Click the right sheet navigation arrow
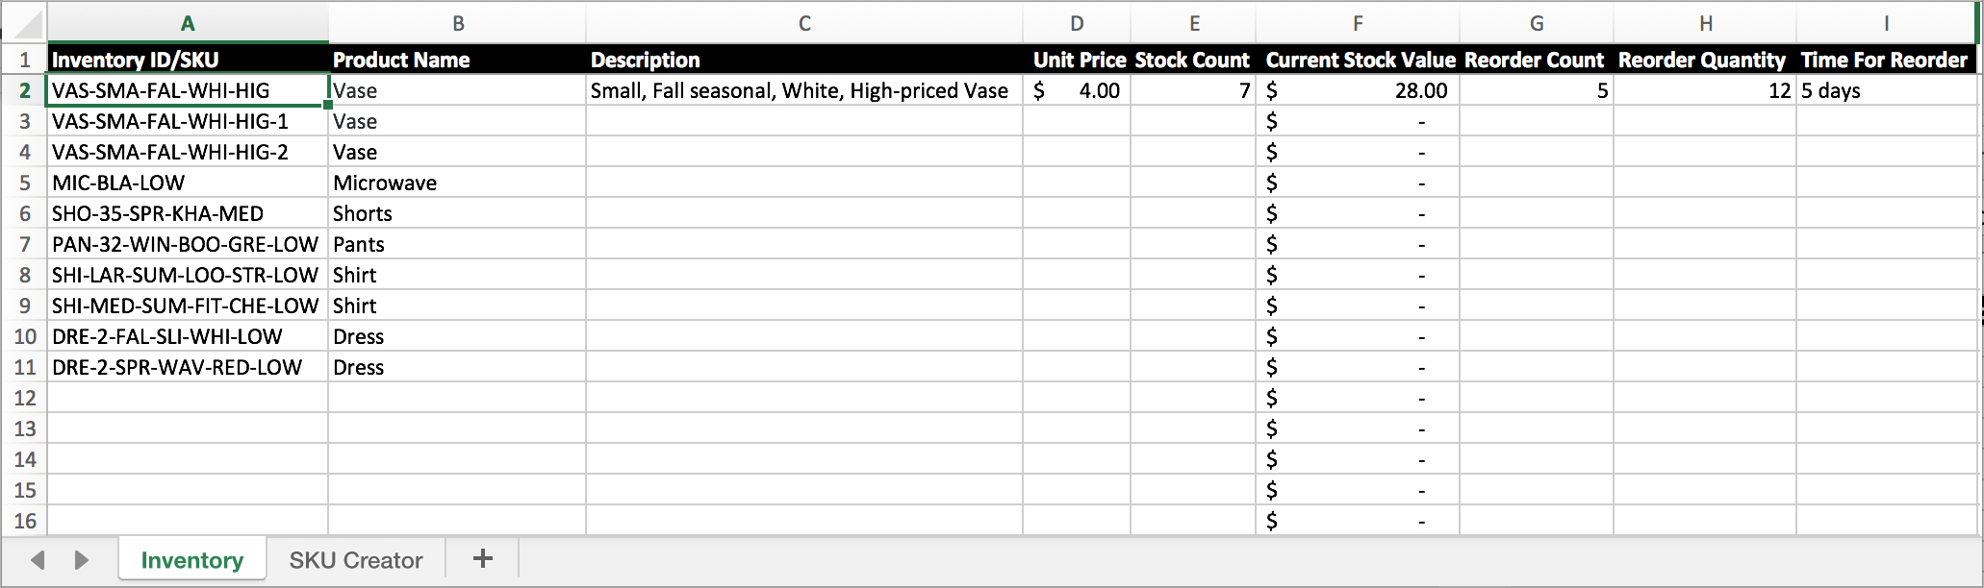This screenshot has height=588, width=1984. [81, 558]
